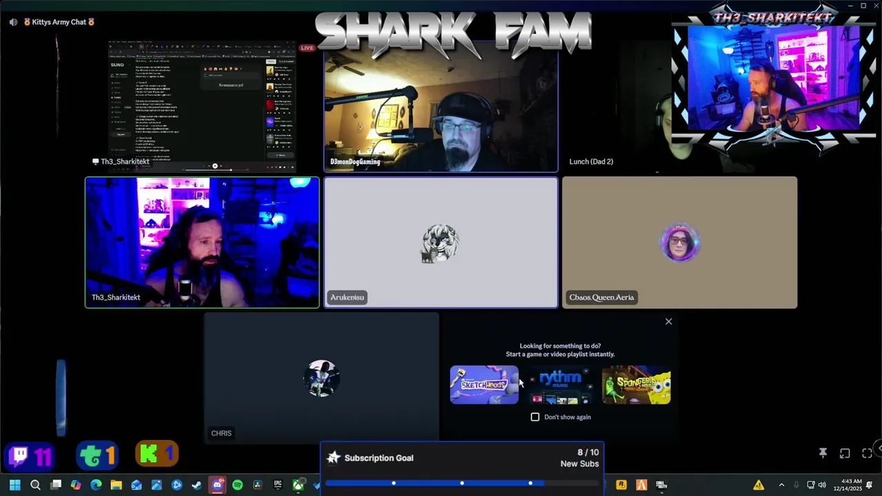Select the Th3_Sharkitekt webcam tile
The image size is (882, 496).
[203, 242]
